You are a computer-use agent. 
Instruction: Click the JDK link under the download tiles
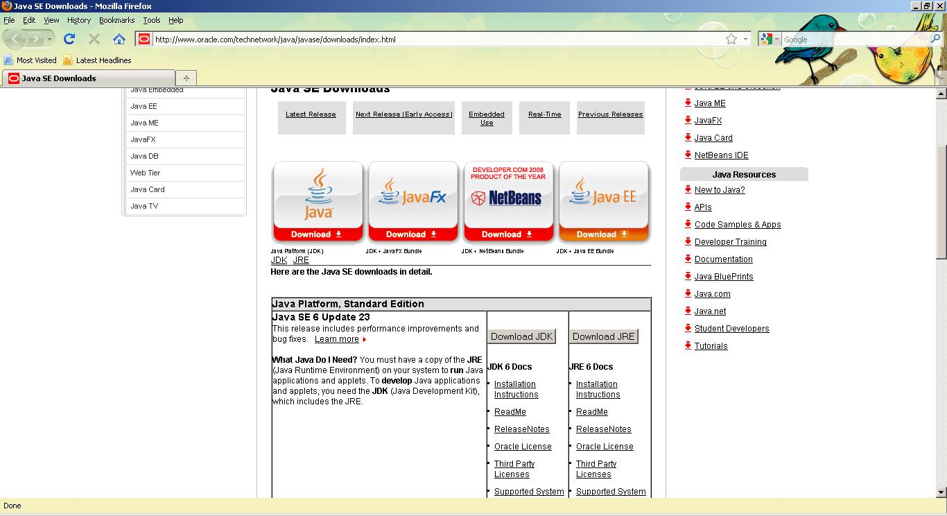[x=279, y=260]
